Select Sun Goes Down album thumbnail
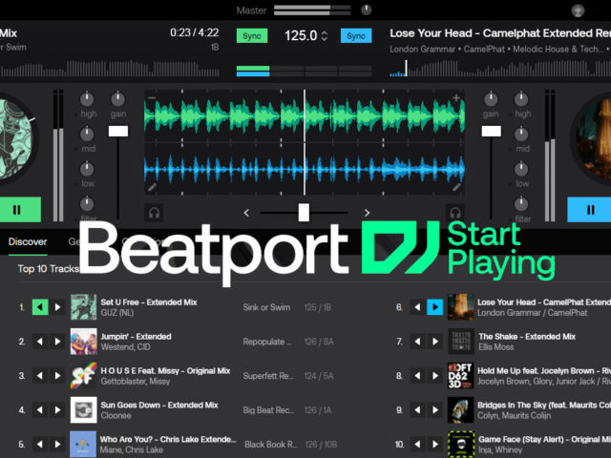This screenshot has width=611, height=458. click(83, 409)
